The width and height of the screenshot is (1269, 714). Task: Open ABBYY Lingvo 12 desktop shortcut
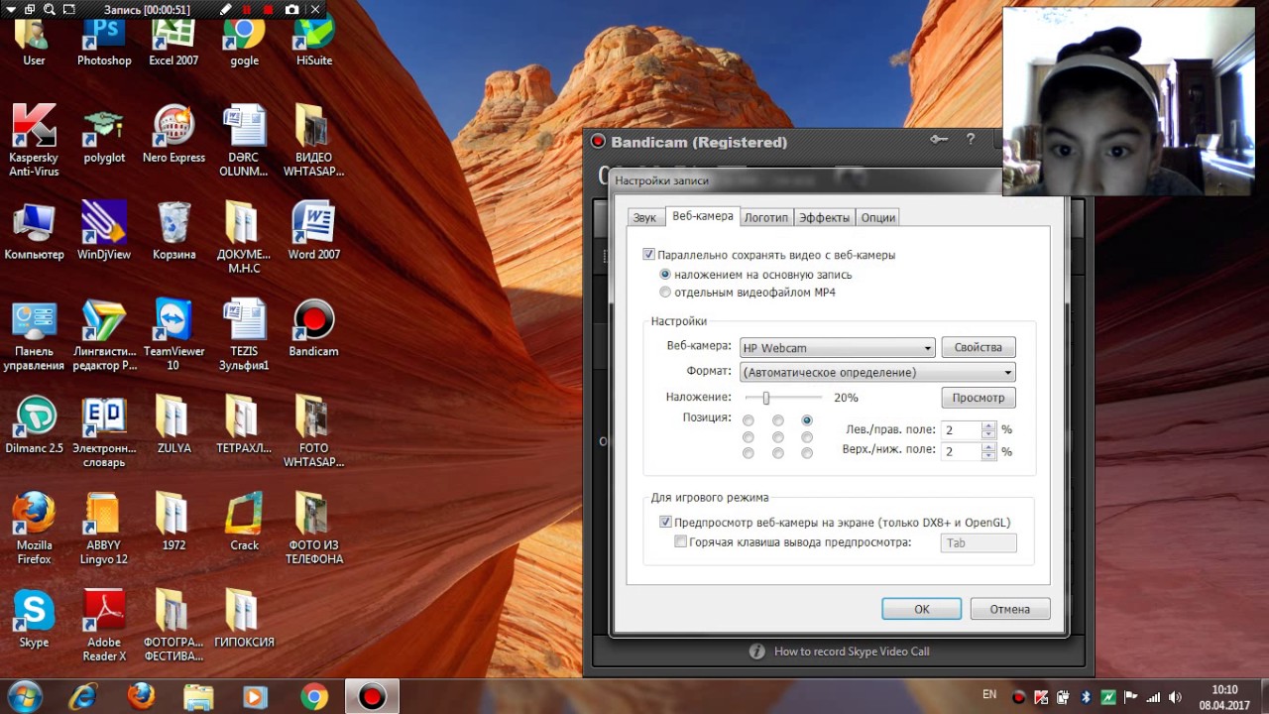(104, 528)
